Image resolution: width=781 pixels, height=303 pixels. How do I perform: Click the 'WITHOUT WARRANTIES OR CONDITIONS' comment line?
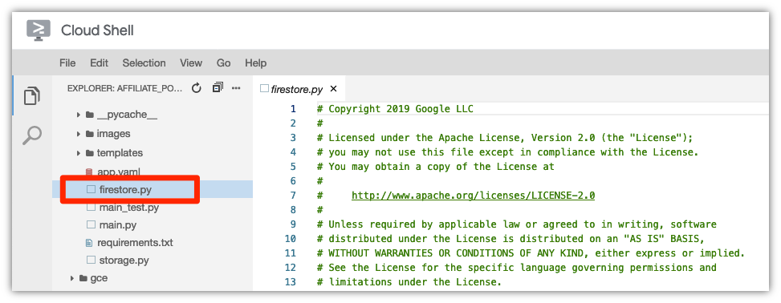[x=531, y=253]
